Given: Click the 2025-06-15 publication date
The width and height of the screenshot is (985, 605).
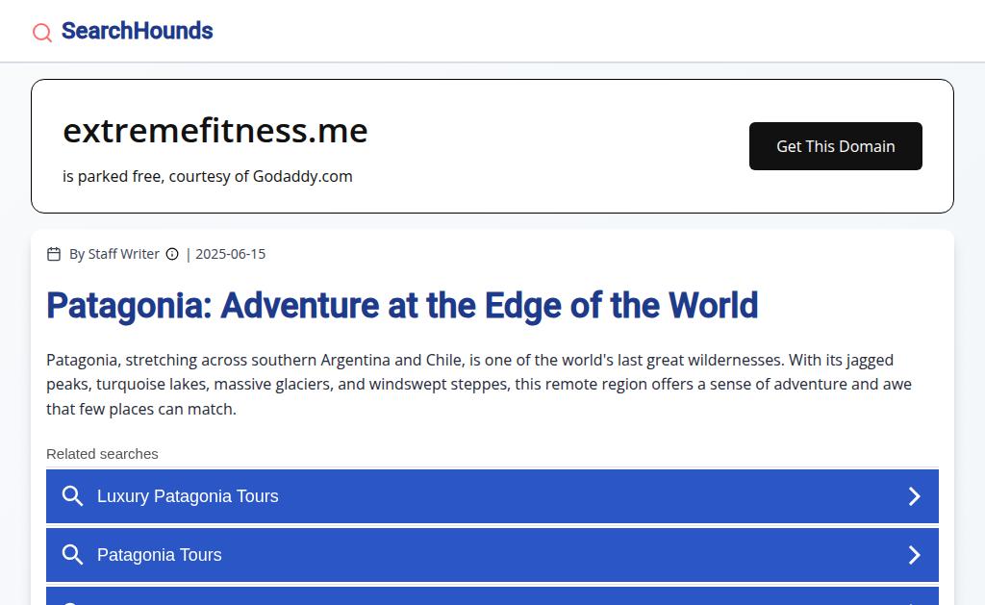Looking at the screenshot, I should (230, 254).
